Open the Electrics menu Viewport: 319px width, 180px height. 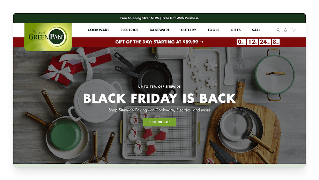(x=130, y=30)
